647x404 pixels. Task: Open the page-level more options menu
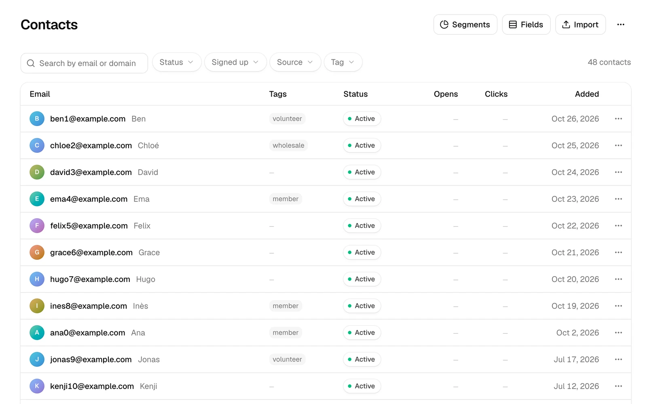coord(621,25)
